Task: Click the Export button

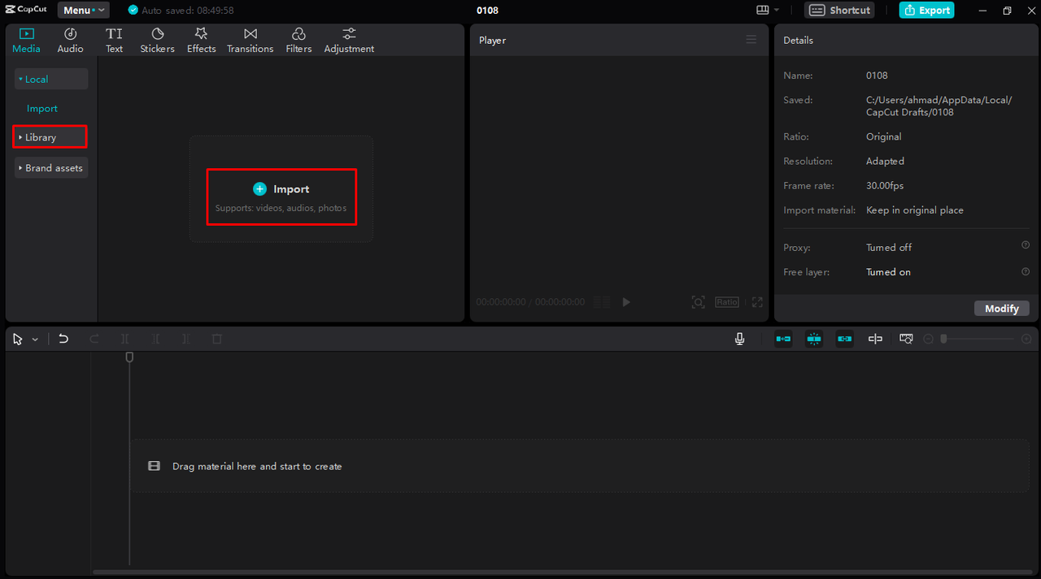Action: [x=926, y=11]
